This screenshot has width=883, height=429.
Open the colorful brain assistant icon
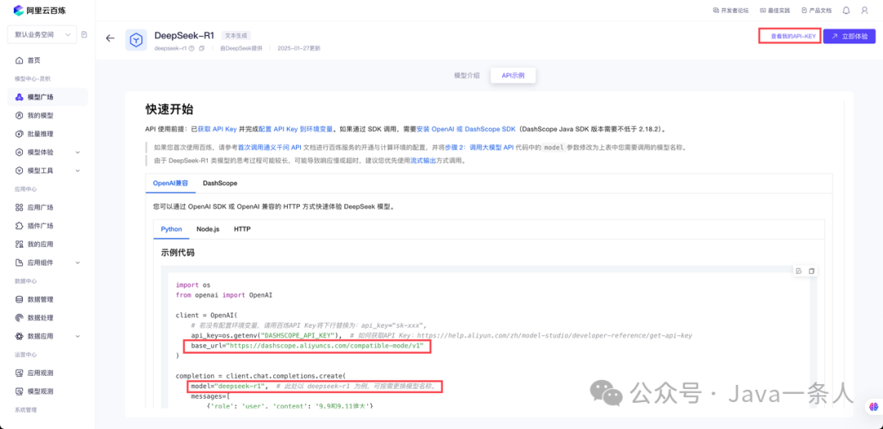pos(874,406)
